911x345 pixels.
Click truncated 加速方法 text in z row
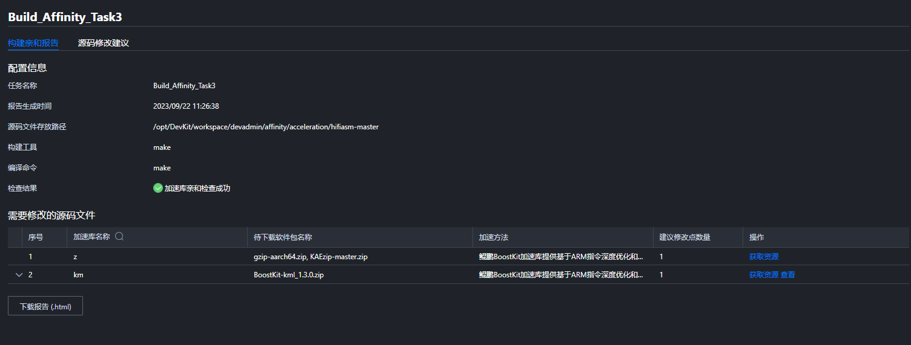pos(561,257)
